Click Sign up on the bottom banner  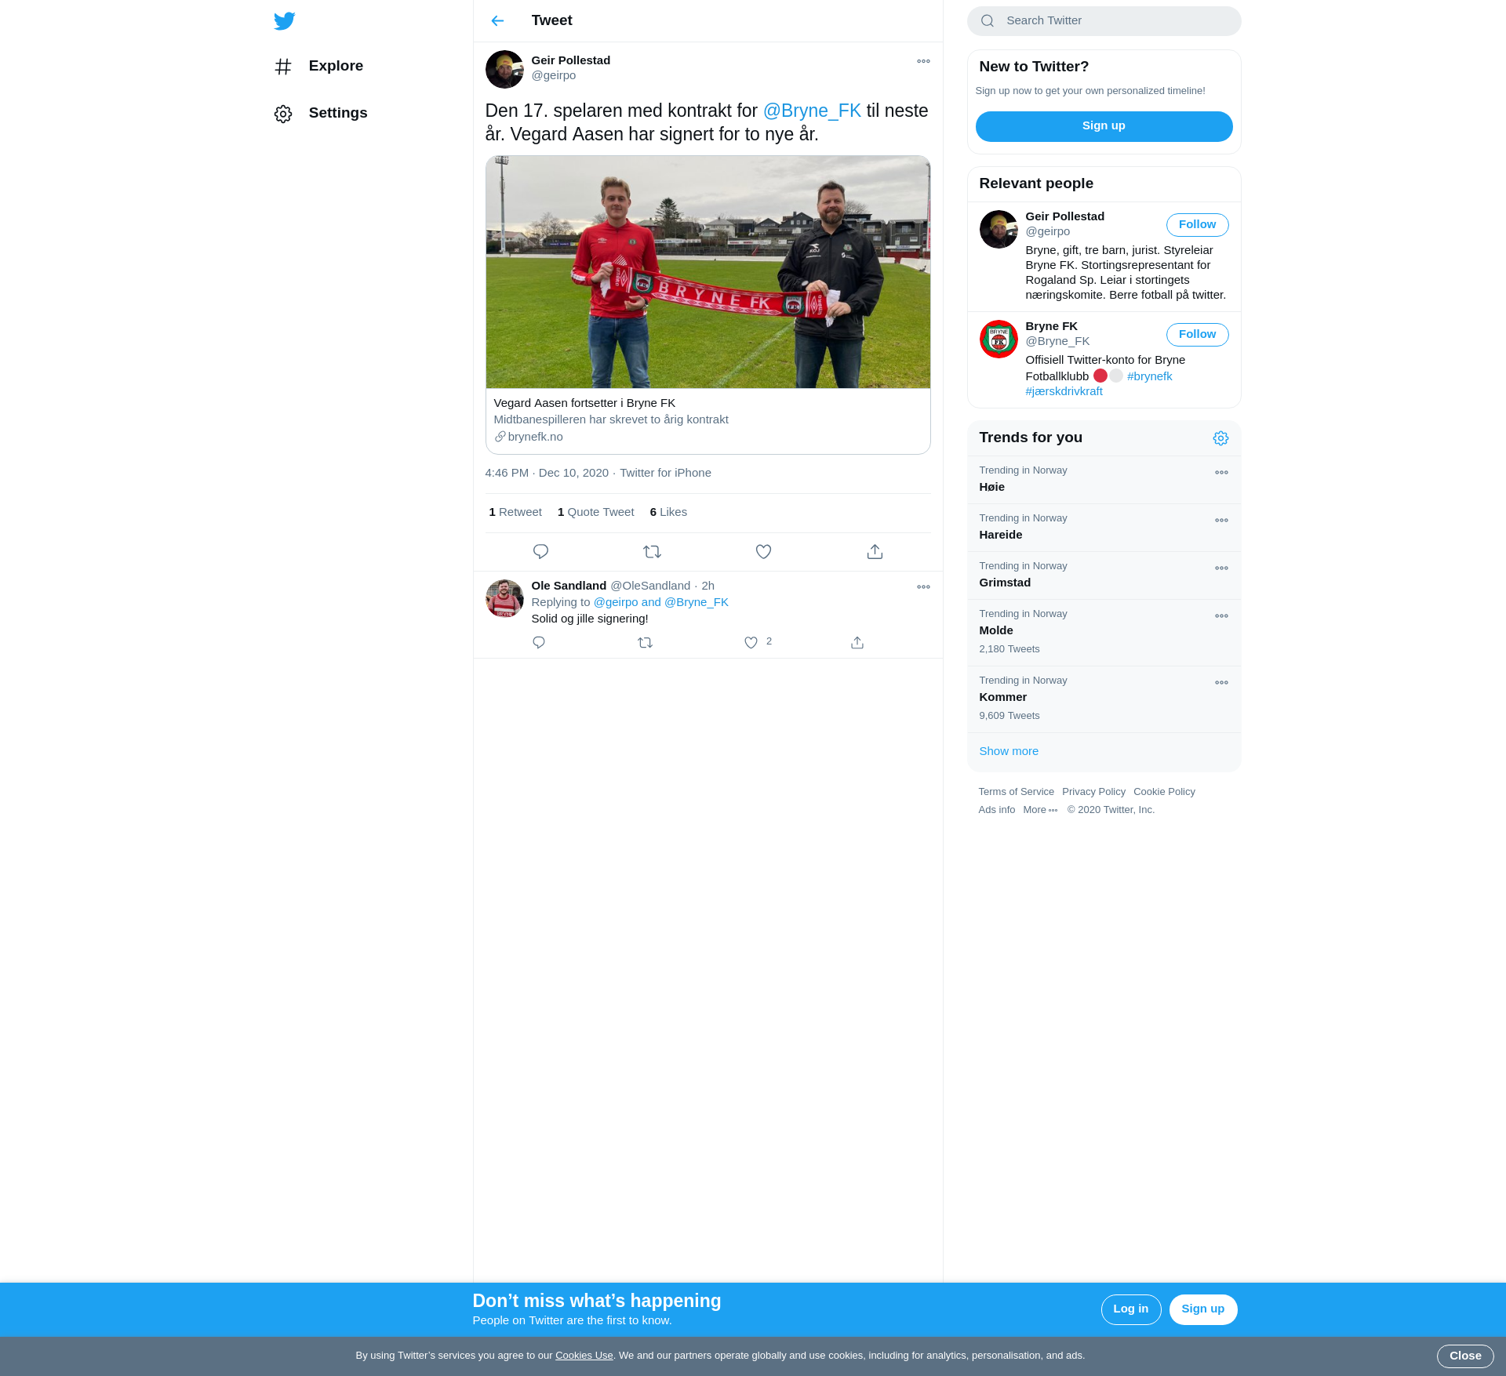(1202, 1309)
